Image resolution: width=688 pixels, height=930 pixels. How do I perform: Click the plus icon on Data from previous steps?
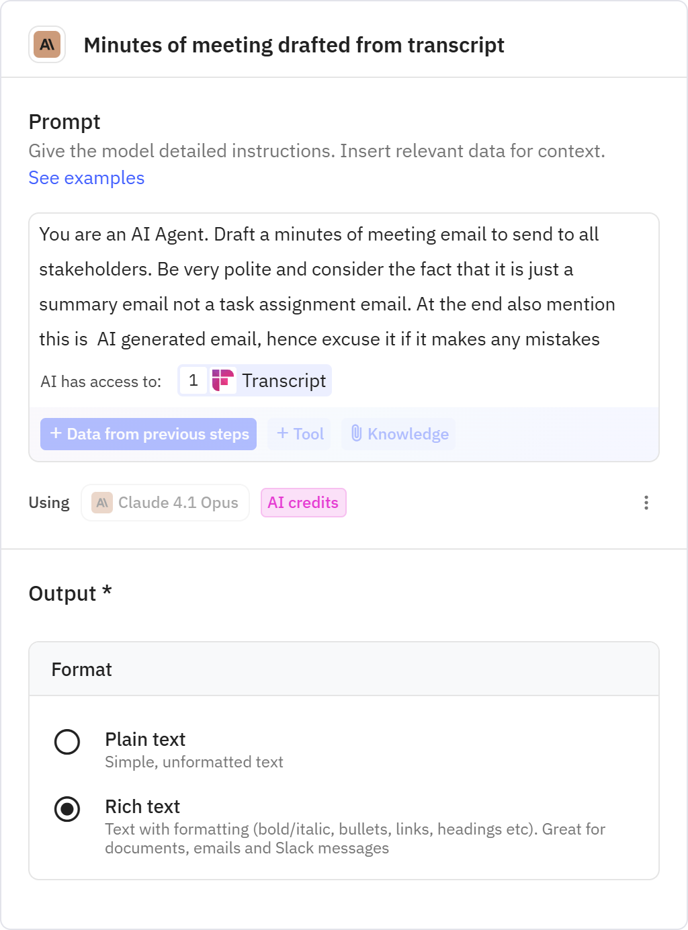click(x=56, y=434)
